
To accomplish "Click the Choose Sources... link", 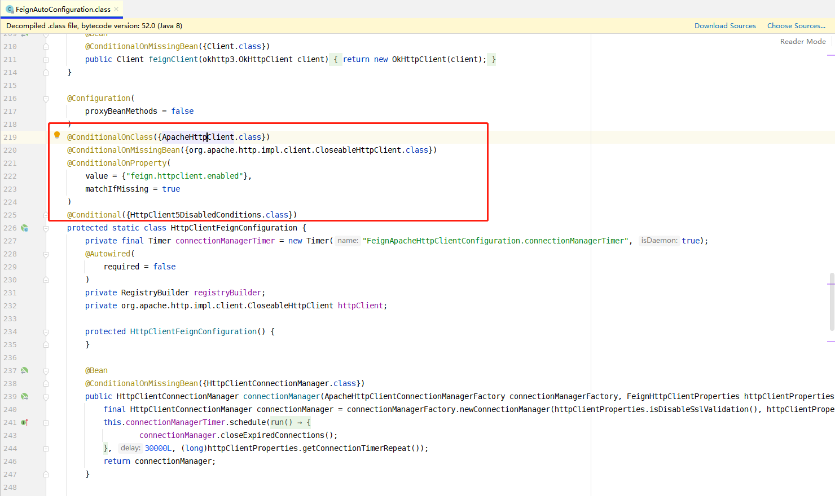I will [796, 26].
